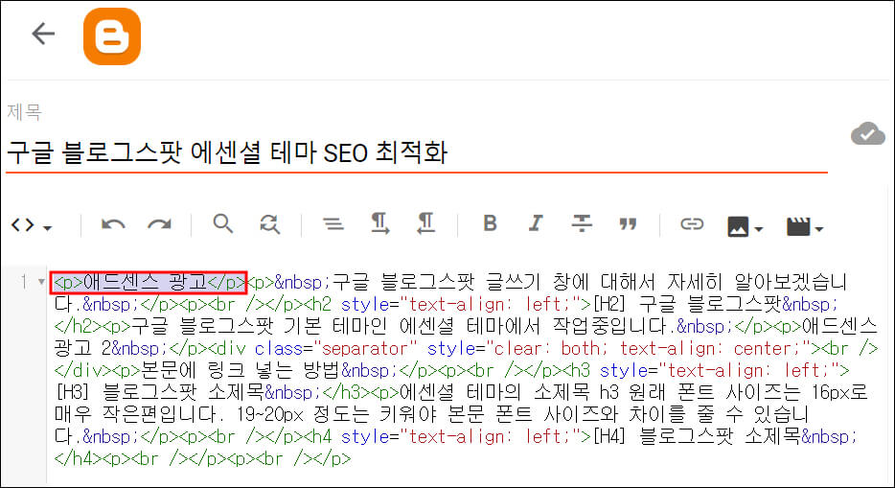Apply bold formatting

pos(490,223)
